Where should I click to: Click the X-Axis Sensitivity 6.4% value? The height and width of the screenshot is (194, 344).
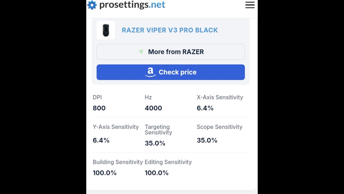coord(205,108)
